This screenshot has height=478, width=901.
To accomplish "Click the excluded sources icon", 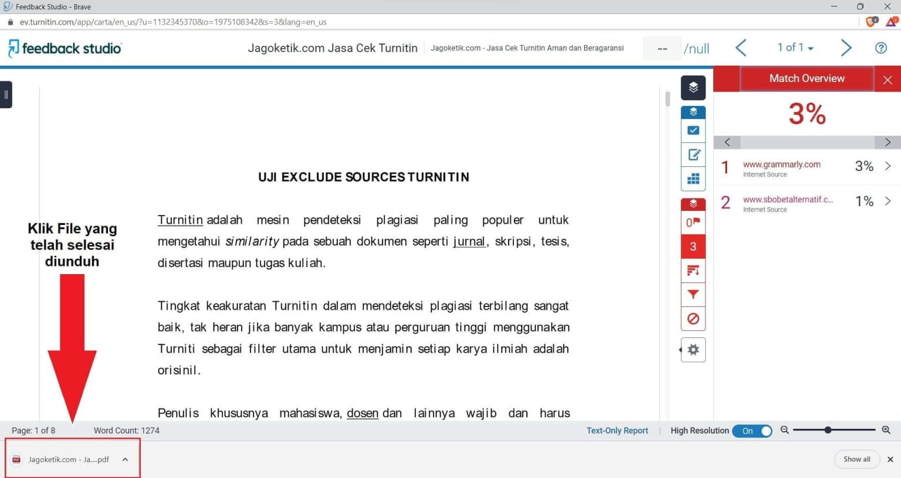I will pos(693,319).
